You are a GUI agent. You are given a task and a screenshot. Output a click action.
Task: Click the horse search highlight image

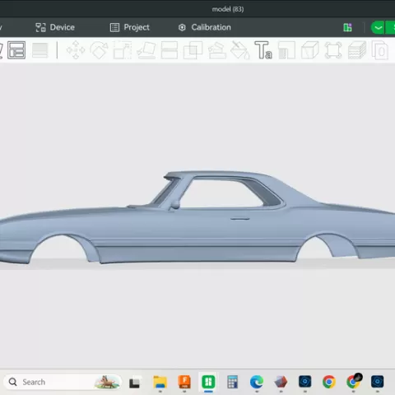[x=106, y=382]
